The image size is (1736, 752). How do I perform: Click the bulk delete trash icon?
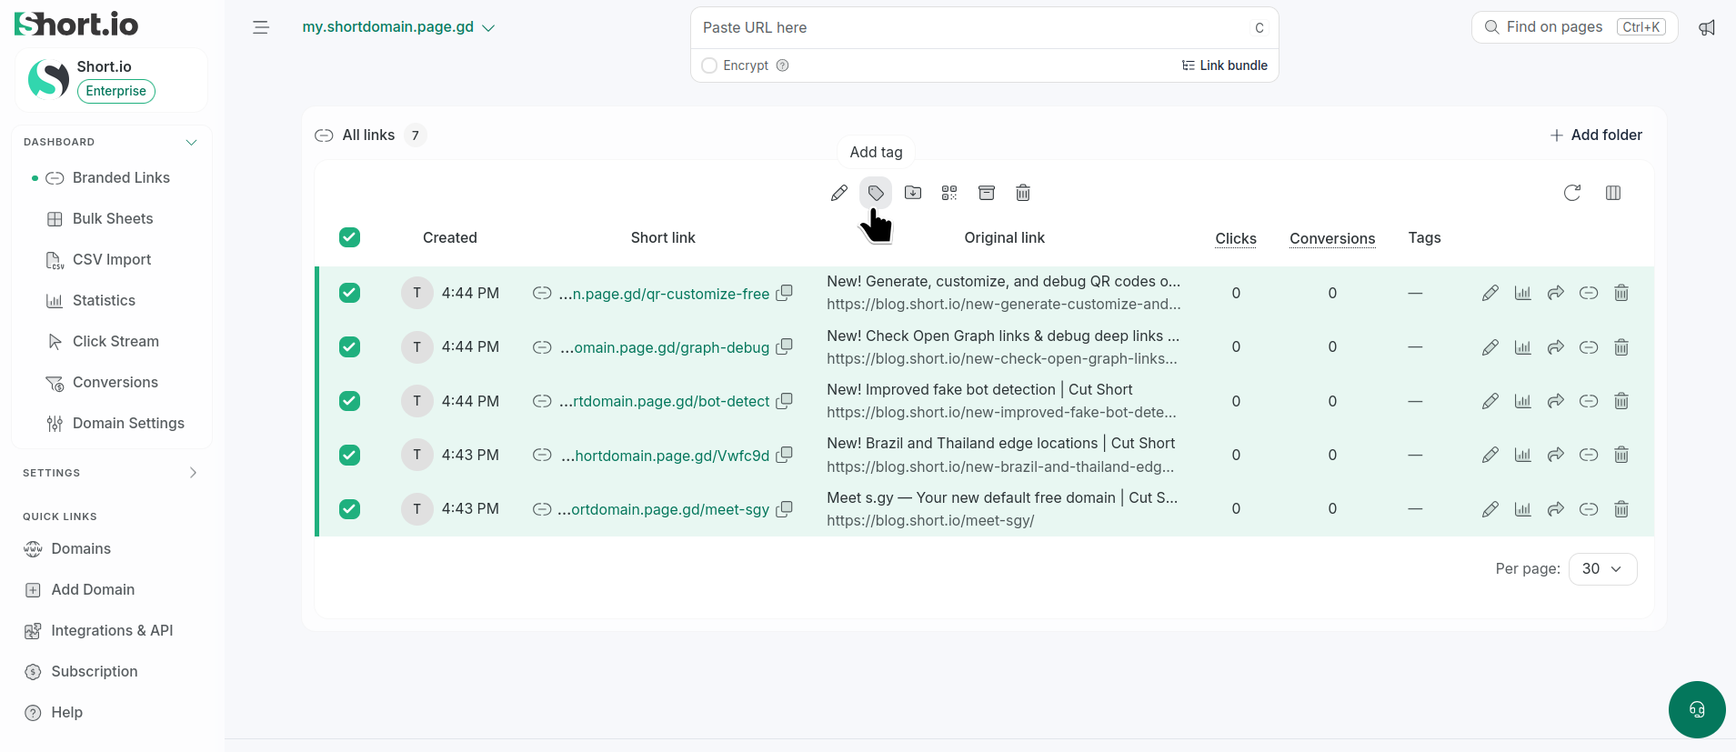pyautogui.click(x=1023, y=193)
